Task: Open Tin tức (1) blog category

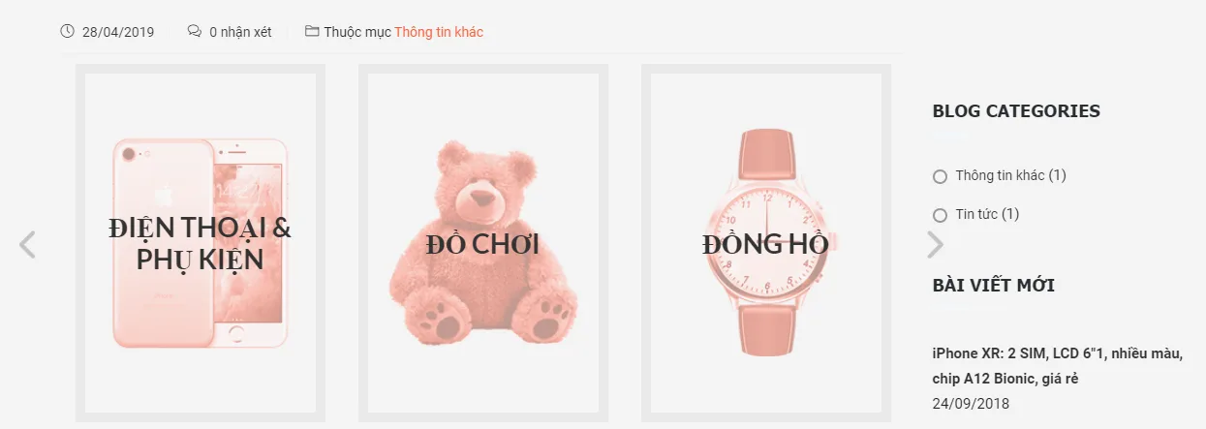Action: click(x=987, y=214)
